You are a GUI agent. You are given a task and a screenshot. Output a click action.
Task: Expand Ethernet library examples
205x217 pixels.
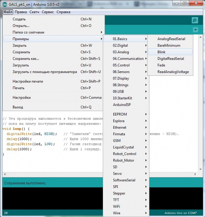[126, 127]
